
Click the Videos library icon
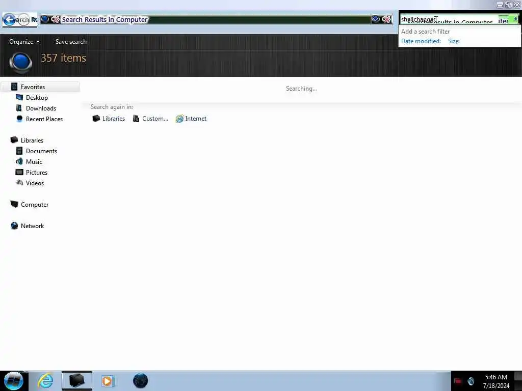pos(19,183)
